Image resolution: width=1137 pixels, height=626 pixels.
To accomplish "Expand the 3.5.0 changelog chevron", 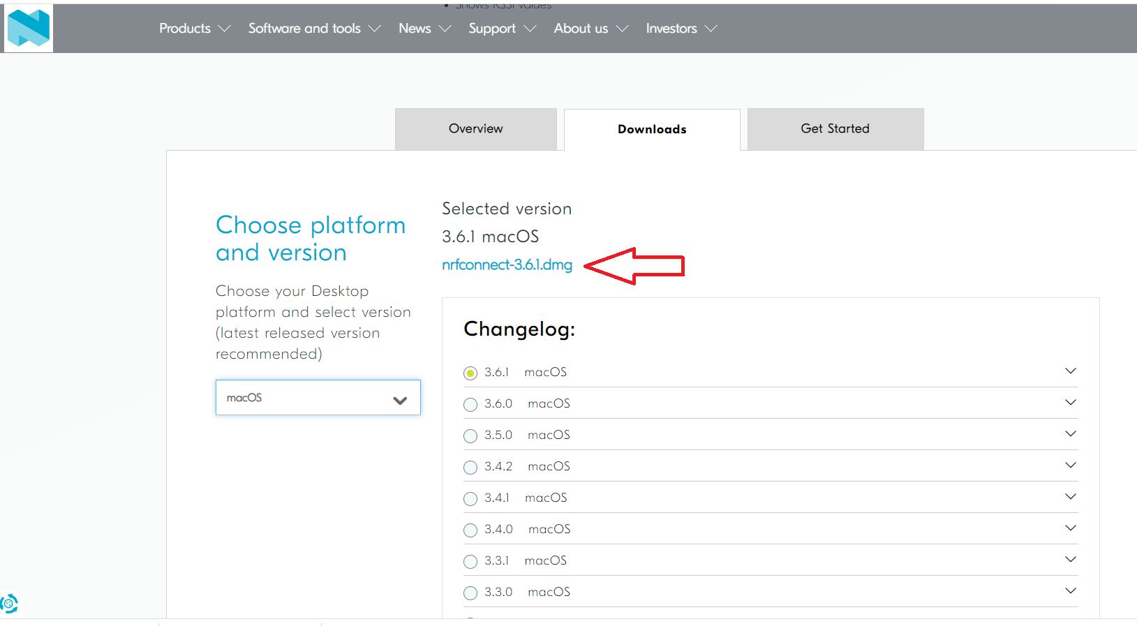I will tap(1071, 433).
